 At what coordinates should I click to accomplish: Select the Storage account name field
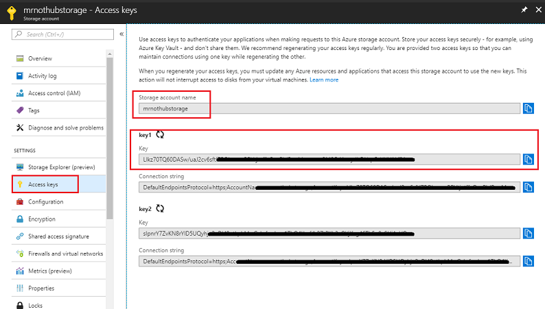coord(327,108)
